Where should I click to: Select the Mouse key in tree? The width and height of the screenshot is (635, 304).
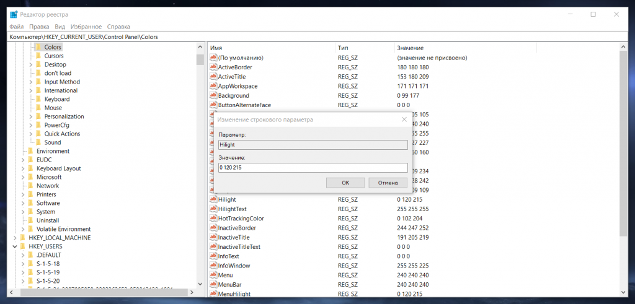[53, 108]
